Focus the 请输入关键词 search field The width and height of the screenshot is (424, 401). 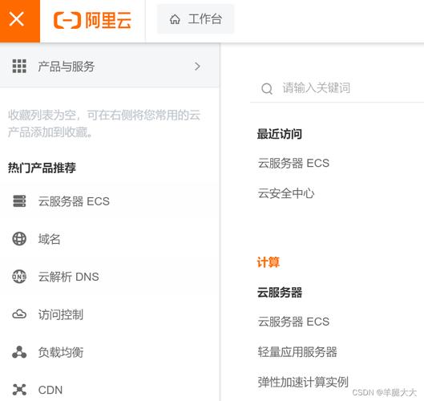337,88
